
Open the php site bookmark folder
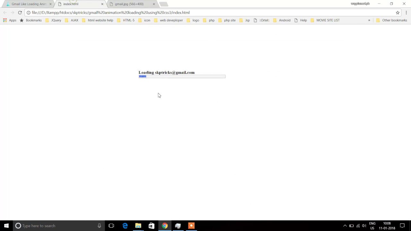coord(227,20)
